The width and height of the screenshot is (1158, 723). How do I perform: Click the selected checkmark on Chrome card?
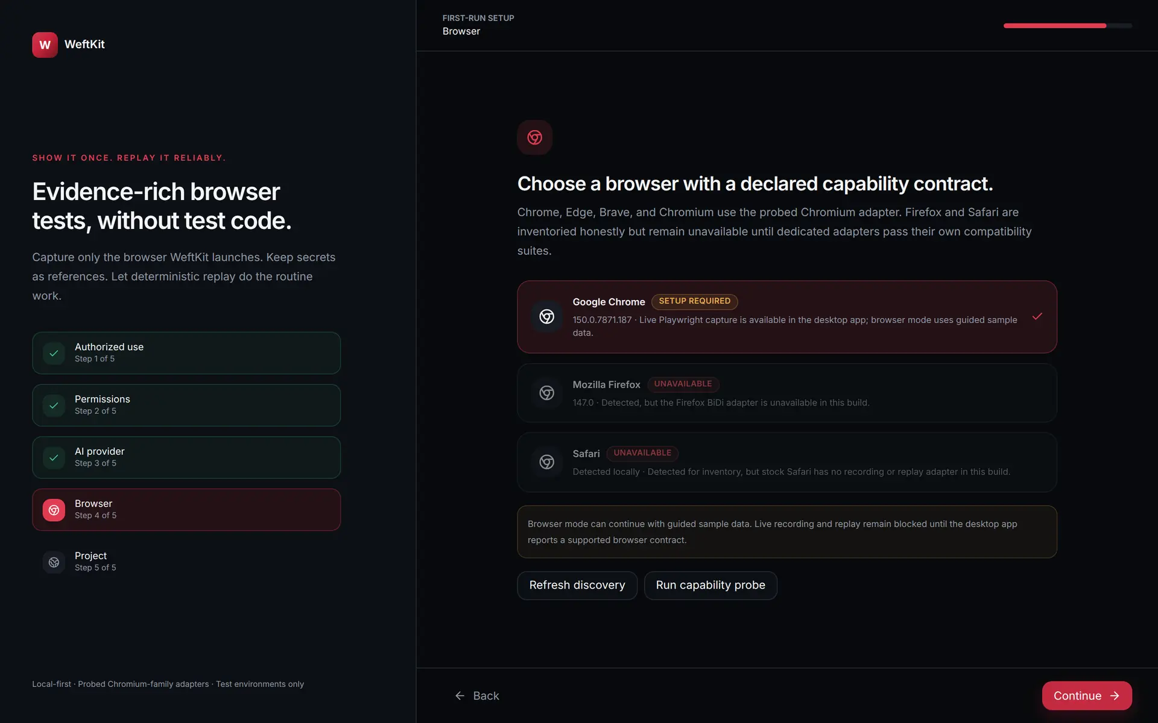pyautogui.click(x=1037, y=316)
